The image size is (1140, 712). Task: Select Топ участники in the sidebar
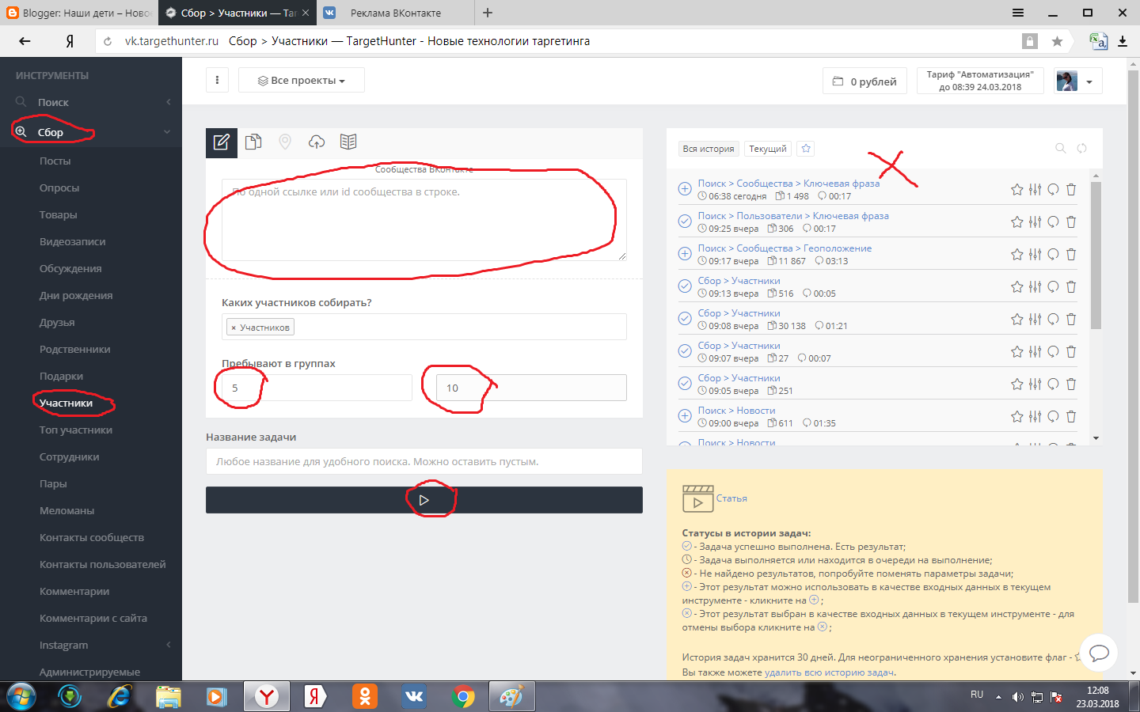pyautogui.click(x=76, y=430)
